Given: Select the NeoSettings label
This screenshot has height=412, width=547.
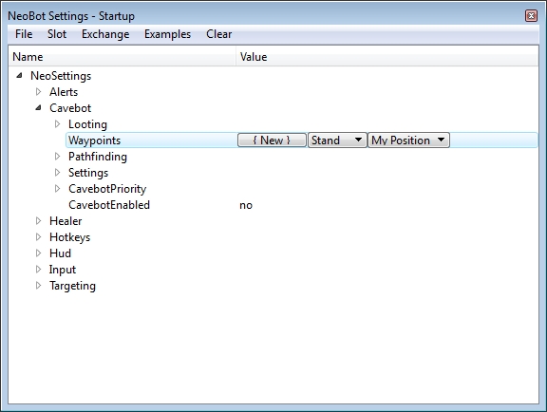Looking at the screenshot, I should (x=61, y=76).
